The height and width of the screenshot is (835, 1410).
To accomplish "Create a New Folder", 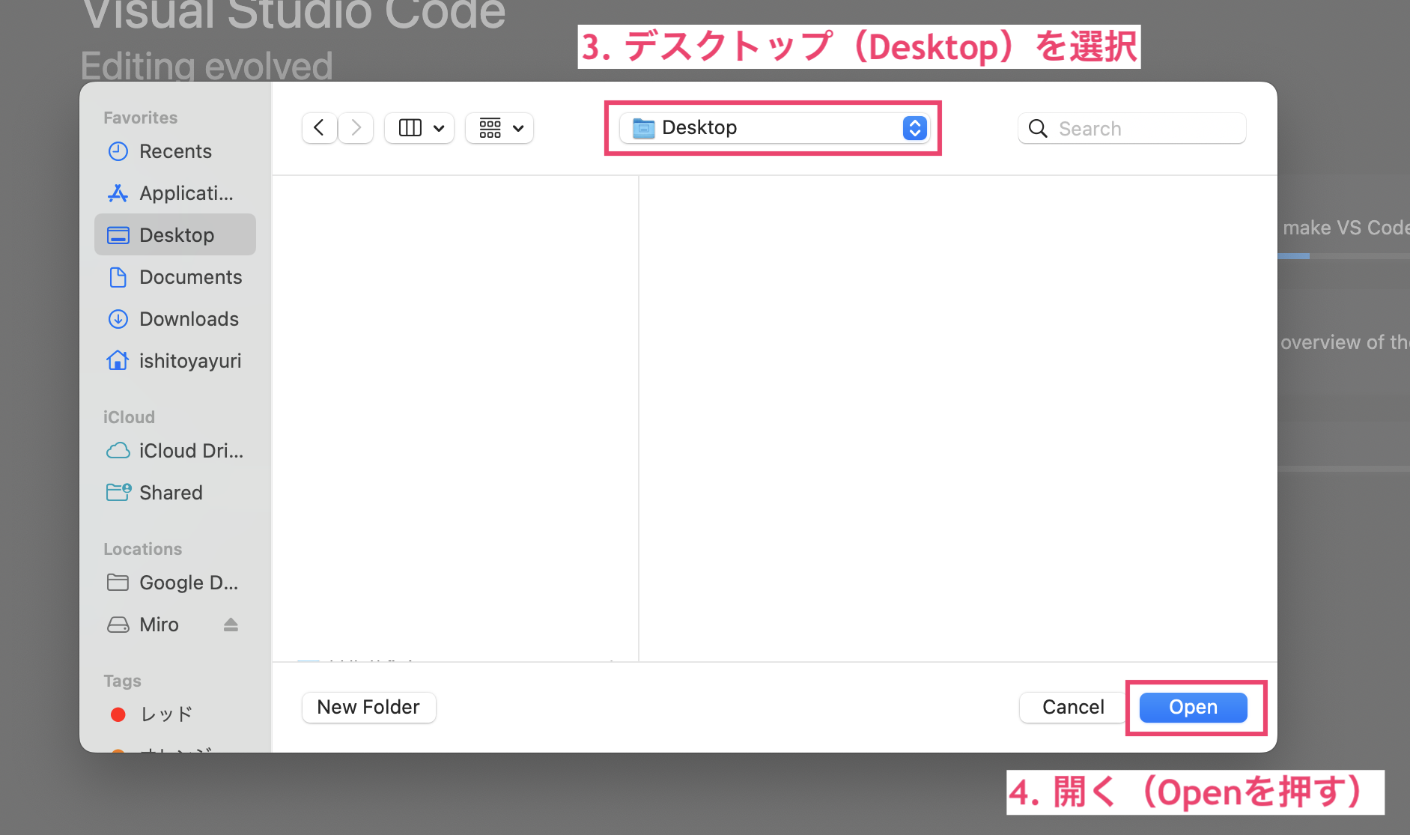I will point(368,707).
